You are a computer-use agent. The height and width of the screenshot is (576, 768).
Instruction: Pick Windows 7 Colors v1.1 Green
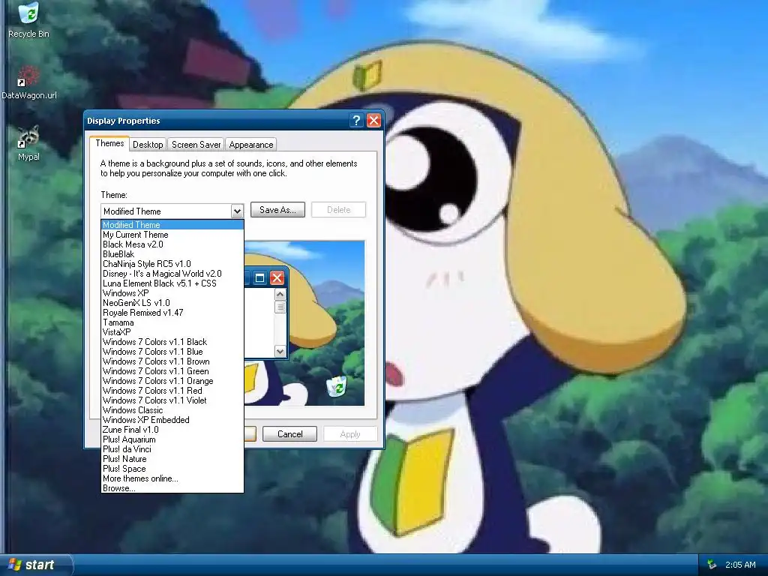172,371
